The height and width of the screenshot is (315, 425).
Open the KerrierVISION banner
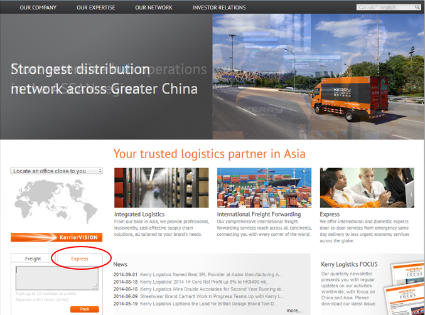tap(56, 237)
